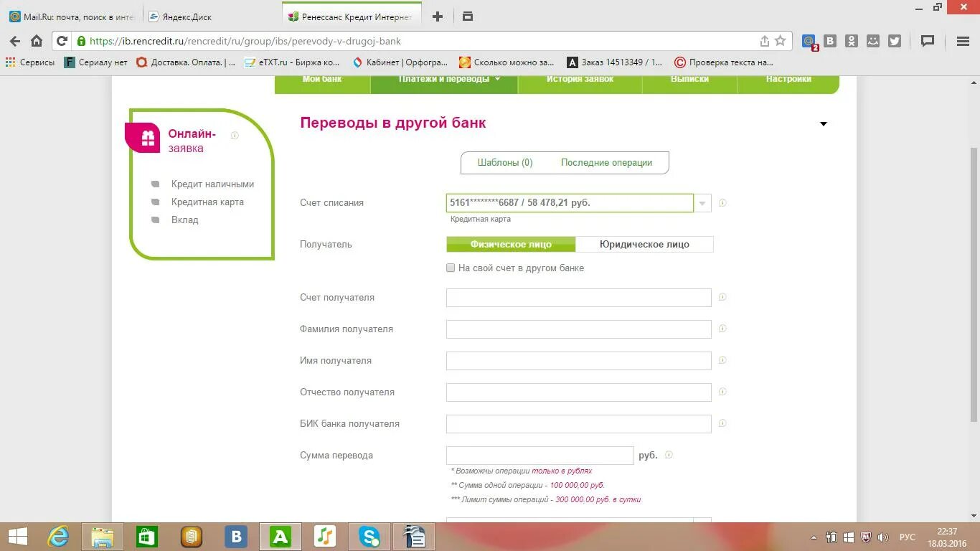Collapse page section with black triangle
This screenshot has height=551, width=980.
(824, 124)
